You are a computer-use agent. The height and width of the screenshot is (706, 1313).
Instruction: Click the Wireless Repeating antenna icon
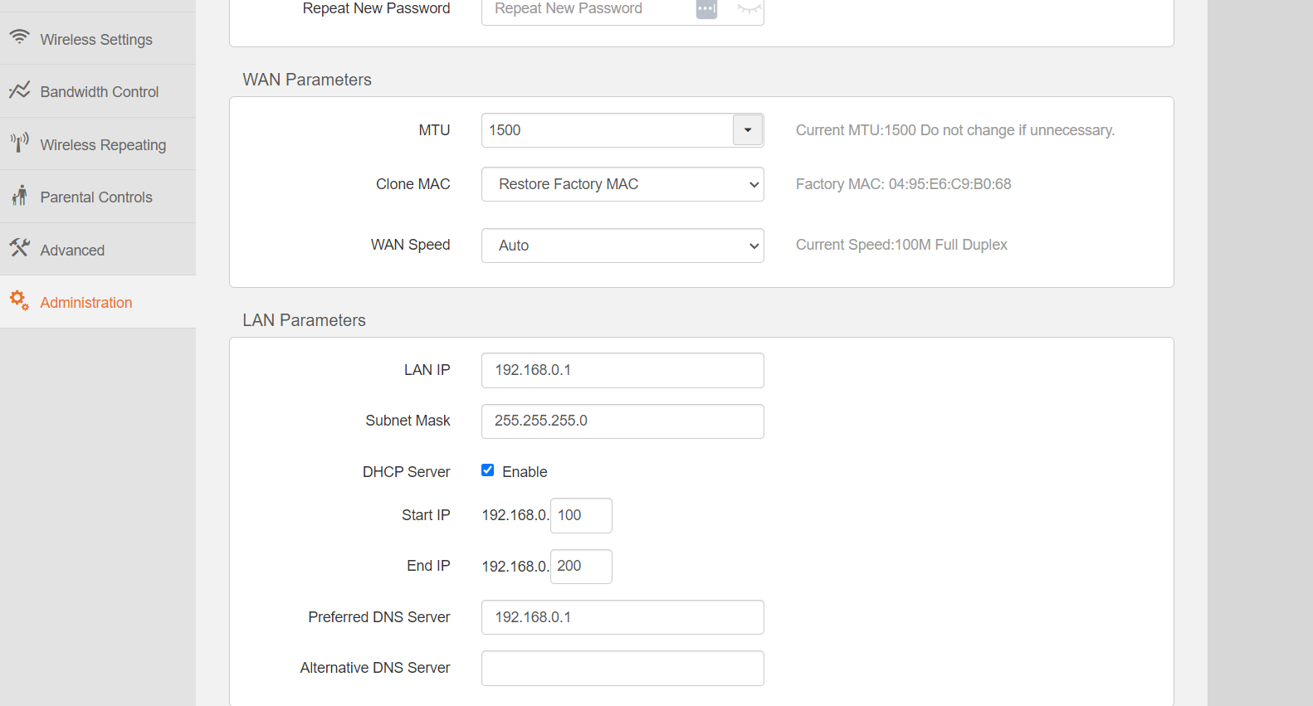[19, 143]
